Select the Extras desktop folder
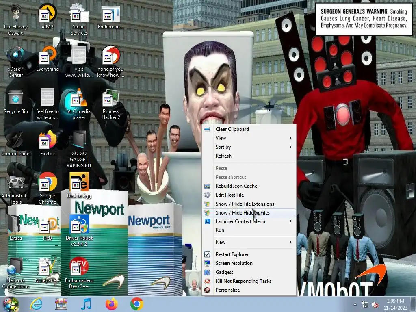 [x=16, y=228]
